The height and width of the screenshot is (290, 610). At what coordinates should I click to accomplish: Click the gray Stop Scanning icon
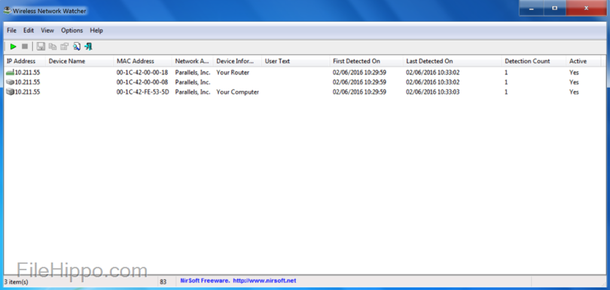click(25, 47)
